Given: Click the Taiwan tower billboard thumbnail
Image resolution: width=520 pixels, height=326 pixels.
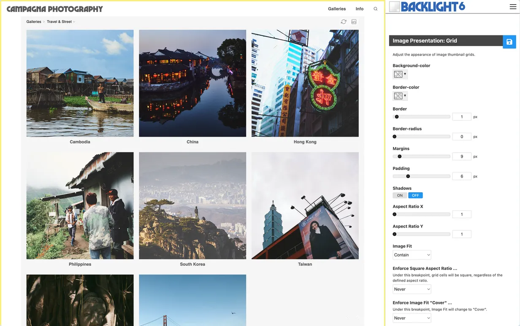Looking at the screenshot, I should [305, 205].
